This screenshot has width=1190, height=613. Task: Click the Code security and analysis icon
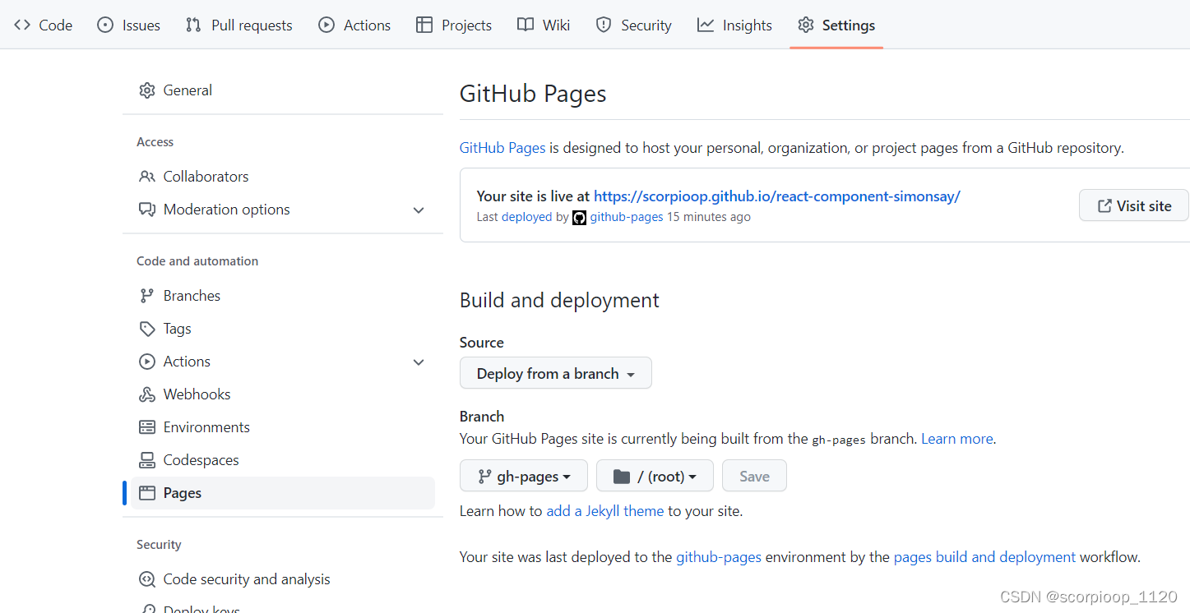(146, 578)
